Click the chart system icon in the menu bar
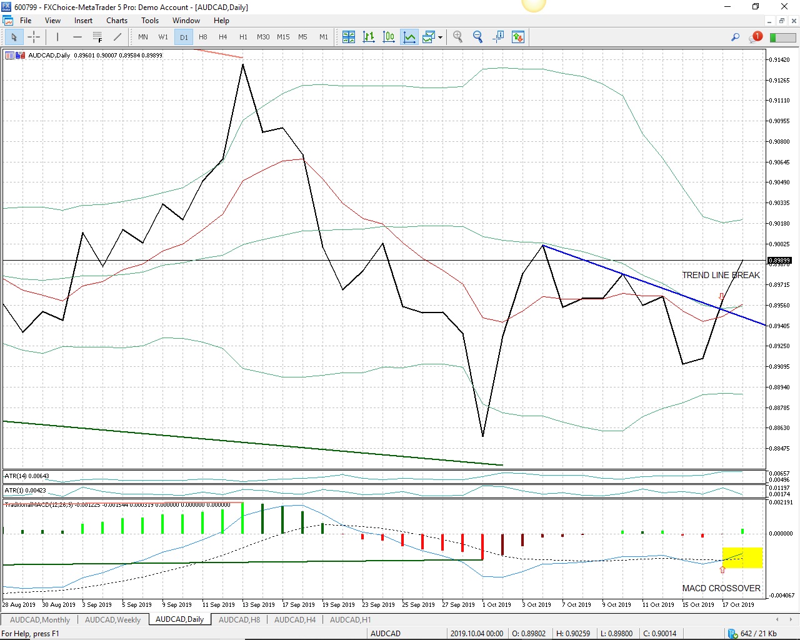Screen dimensions: 800x640 pos(8,21)
